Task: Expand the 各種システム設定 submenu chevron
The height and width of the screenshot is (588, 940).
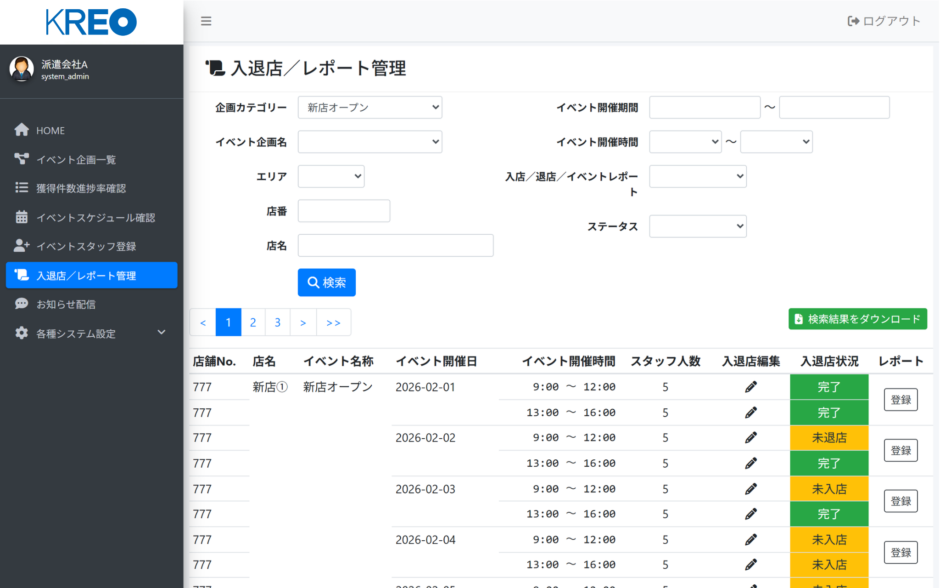Action: point(161,332)
